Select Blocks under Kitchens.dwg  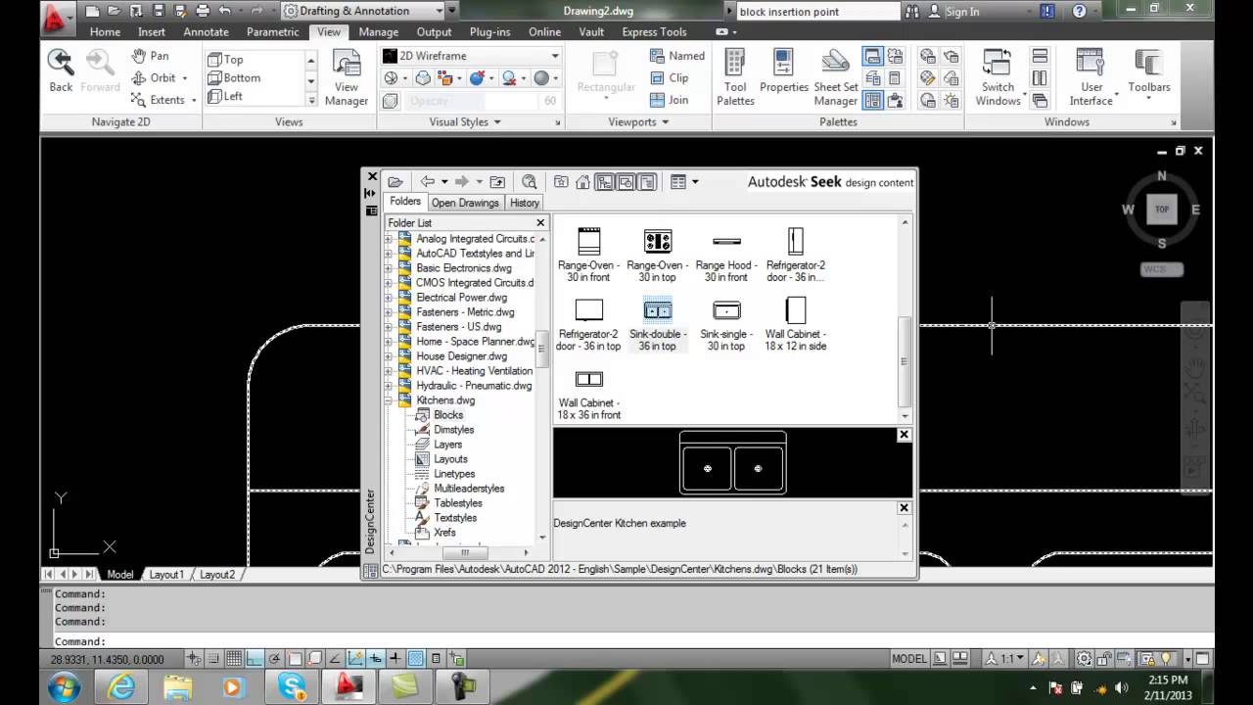(448, 415)
